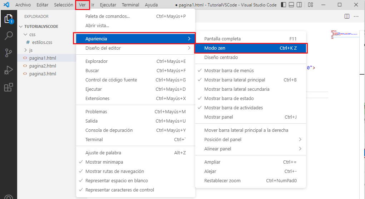This screenshot has height=199, width=365.
Task: Select Control de código fuente
Action: 135,80
